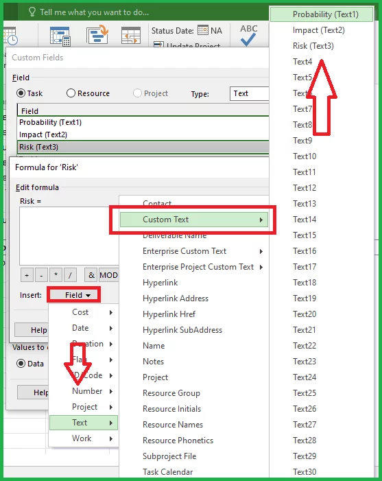This screenshot has height=481, width=382.
Task: Run the ABC spelling check icon
Action: tap(248, 35)
